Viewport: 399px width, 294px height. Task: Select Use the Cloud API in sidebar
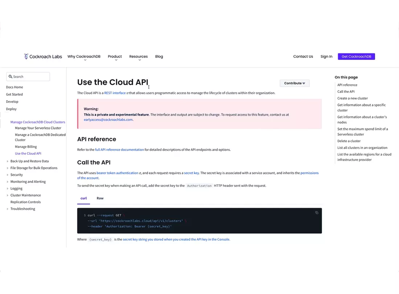click(x=28, y=154)
